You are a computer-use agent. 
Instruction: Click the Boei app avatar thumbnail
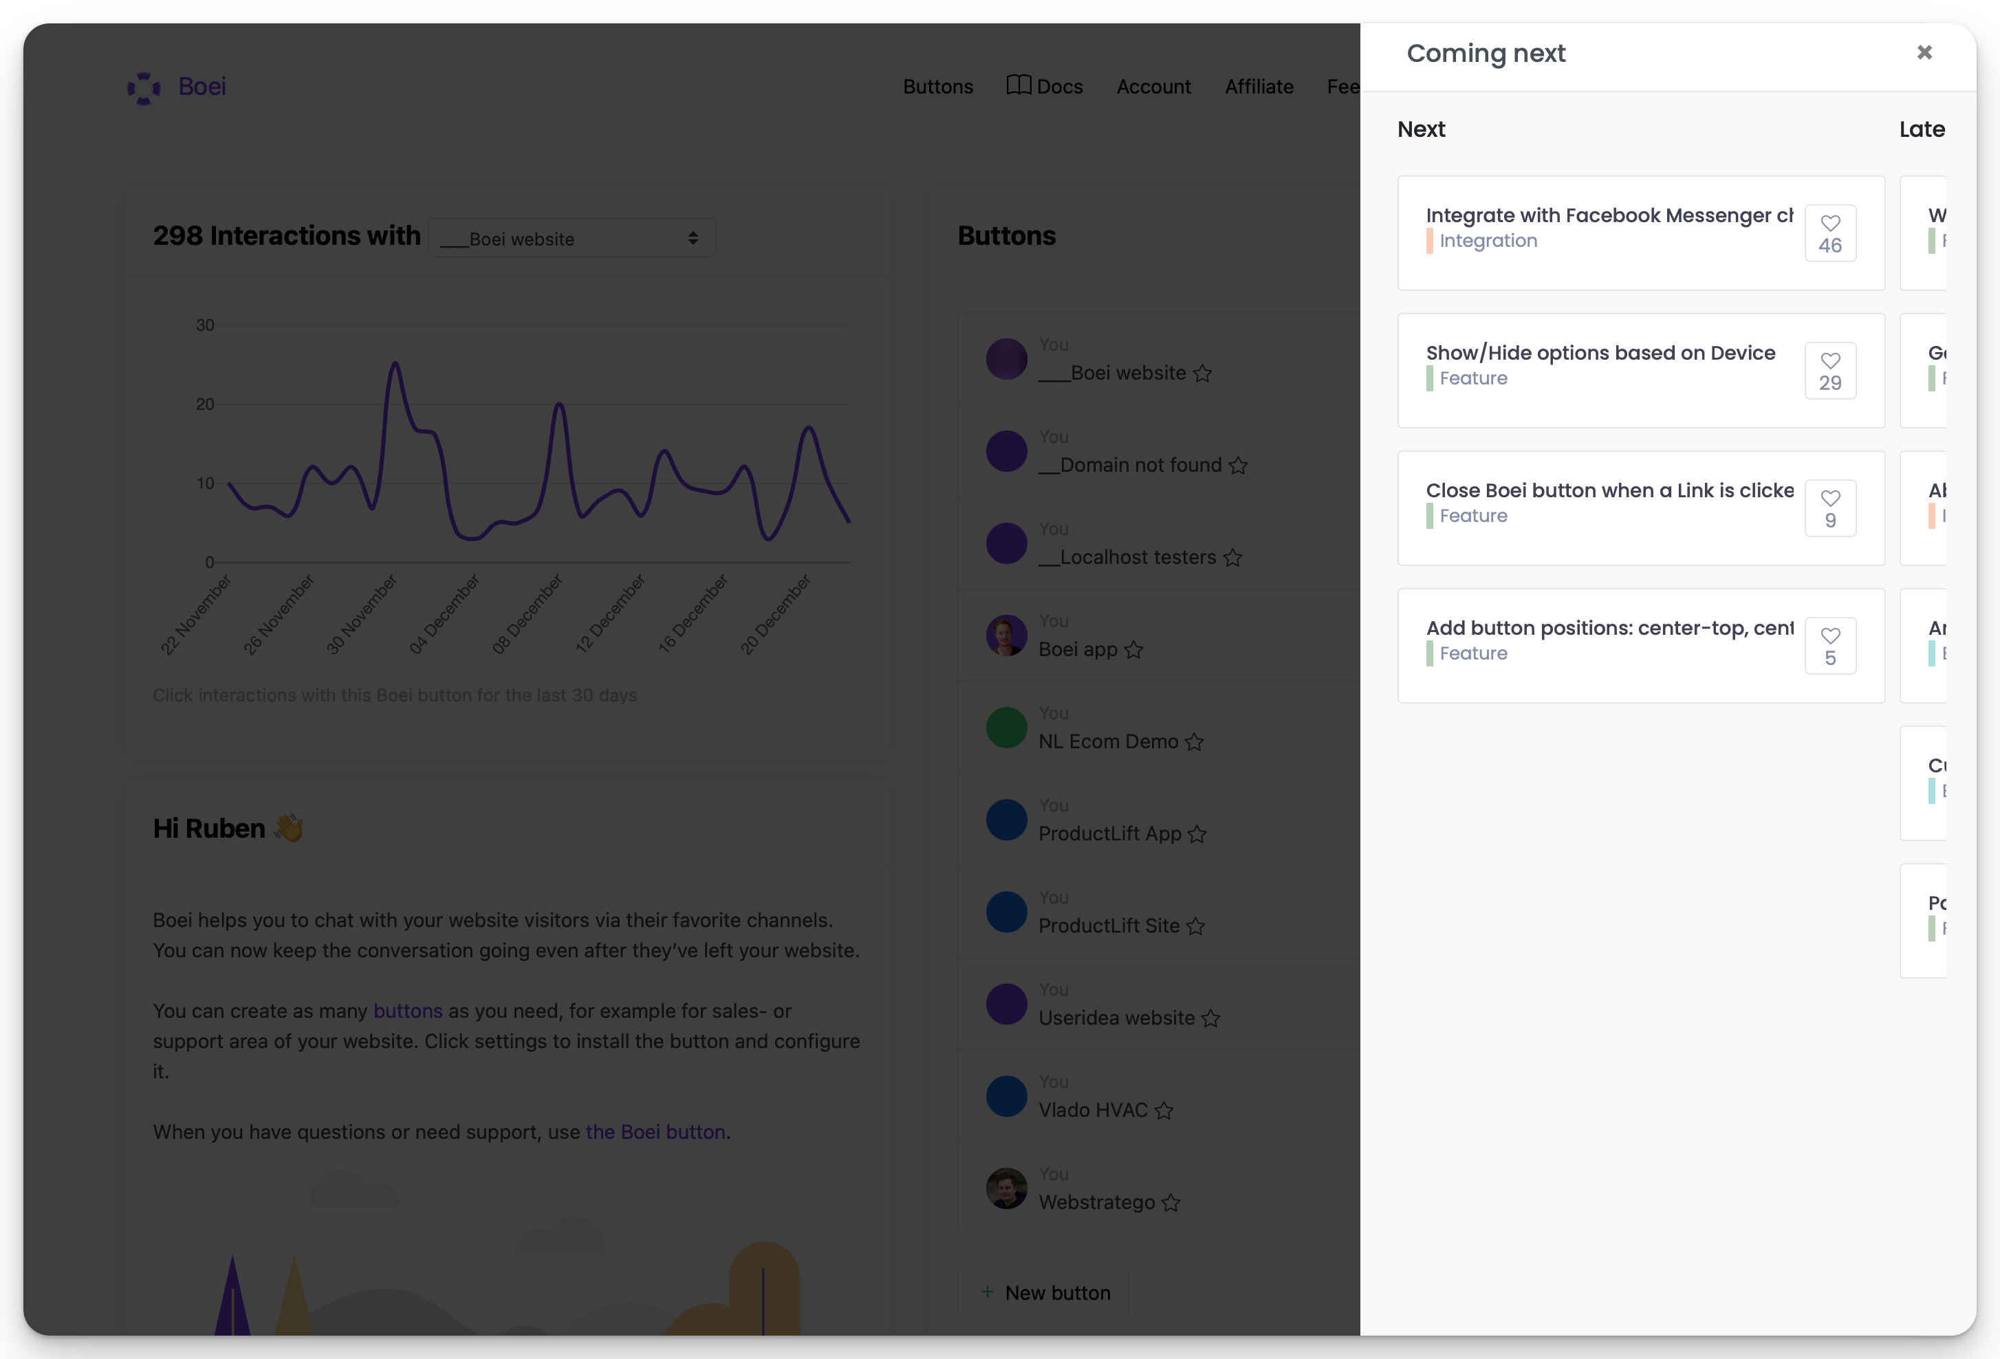[x=1006, y=635]
